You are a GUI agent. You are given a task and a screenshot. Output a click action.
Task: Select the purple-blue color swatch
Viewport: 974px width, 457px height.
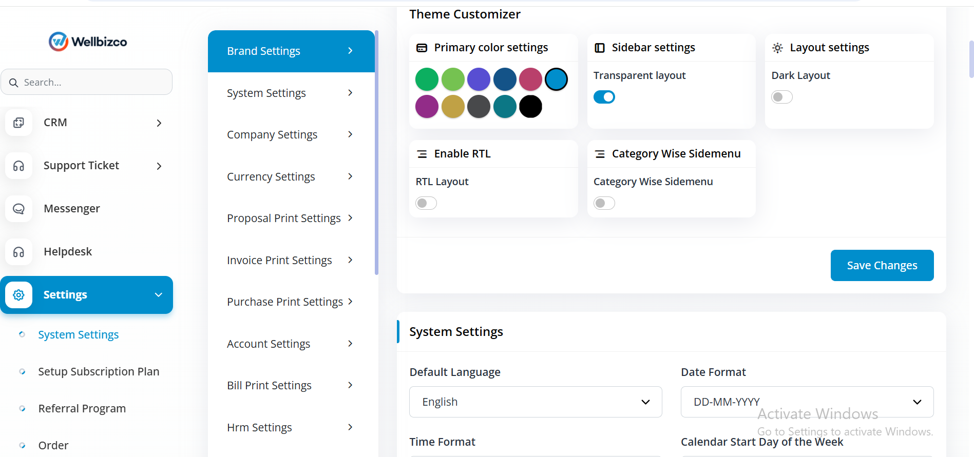(479, 80)
